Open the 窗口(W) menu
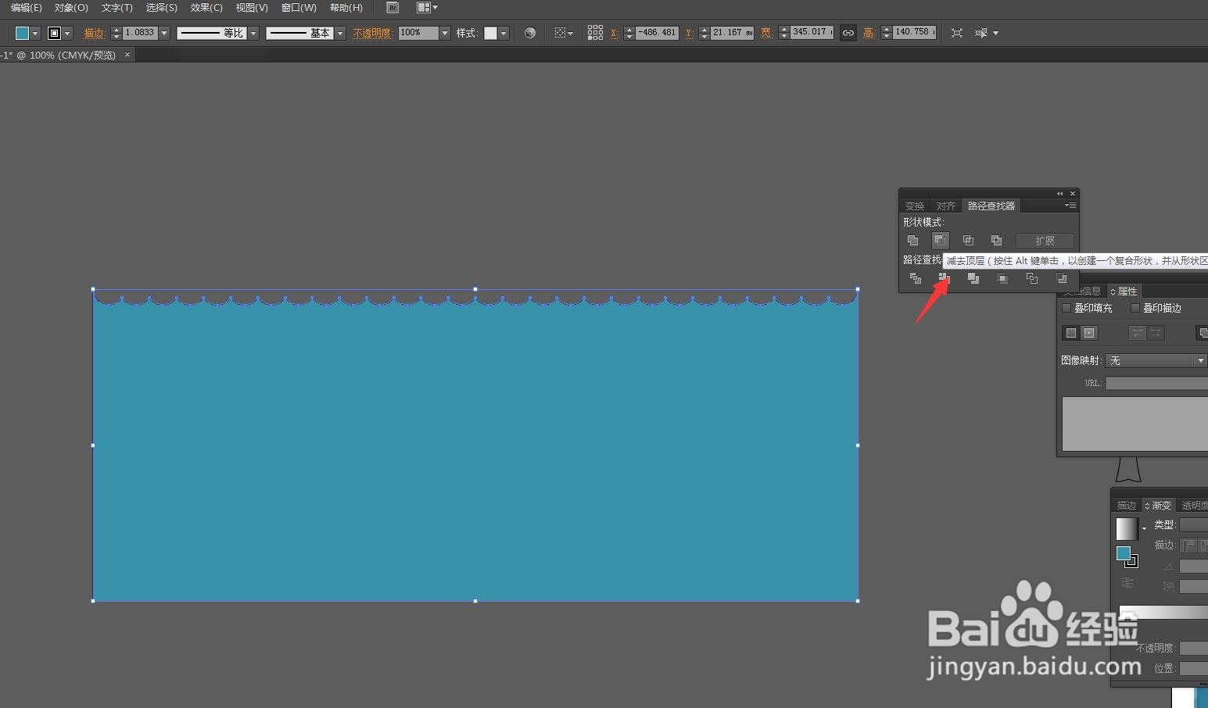Viewport: 1208px width, 708px height. 299,8
